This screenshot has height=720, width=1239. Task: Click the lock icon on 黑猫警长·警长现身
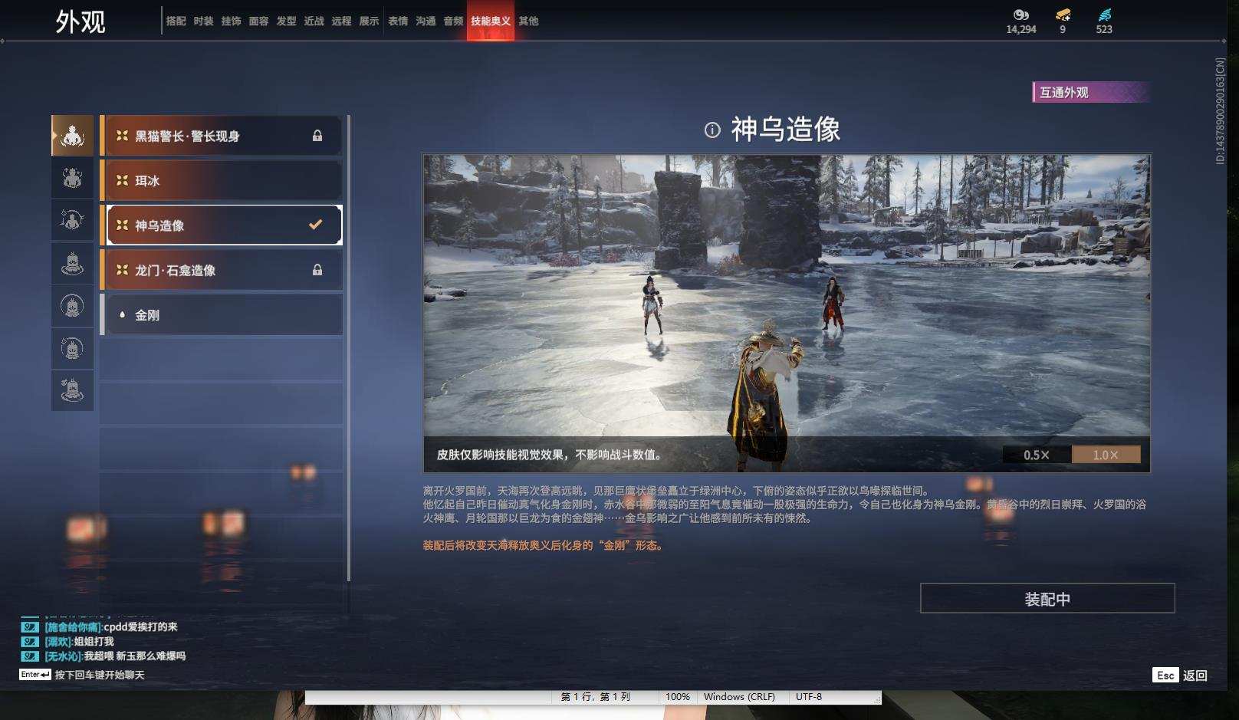317,136
